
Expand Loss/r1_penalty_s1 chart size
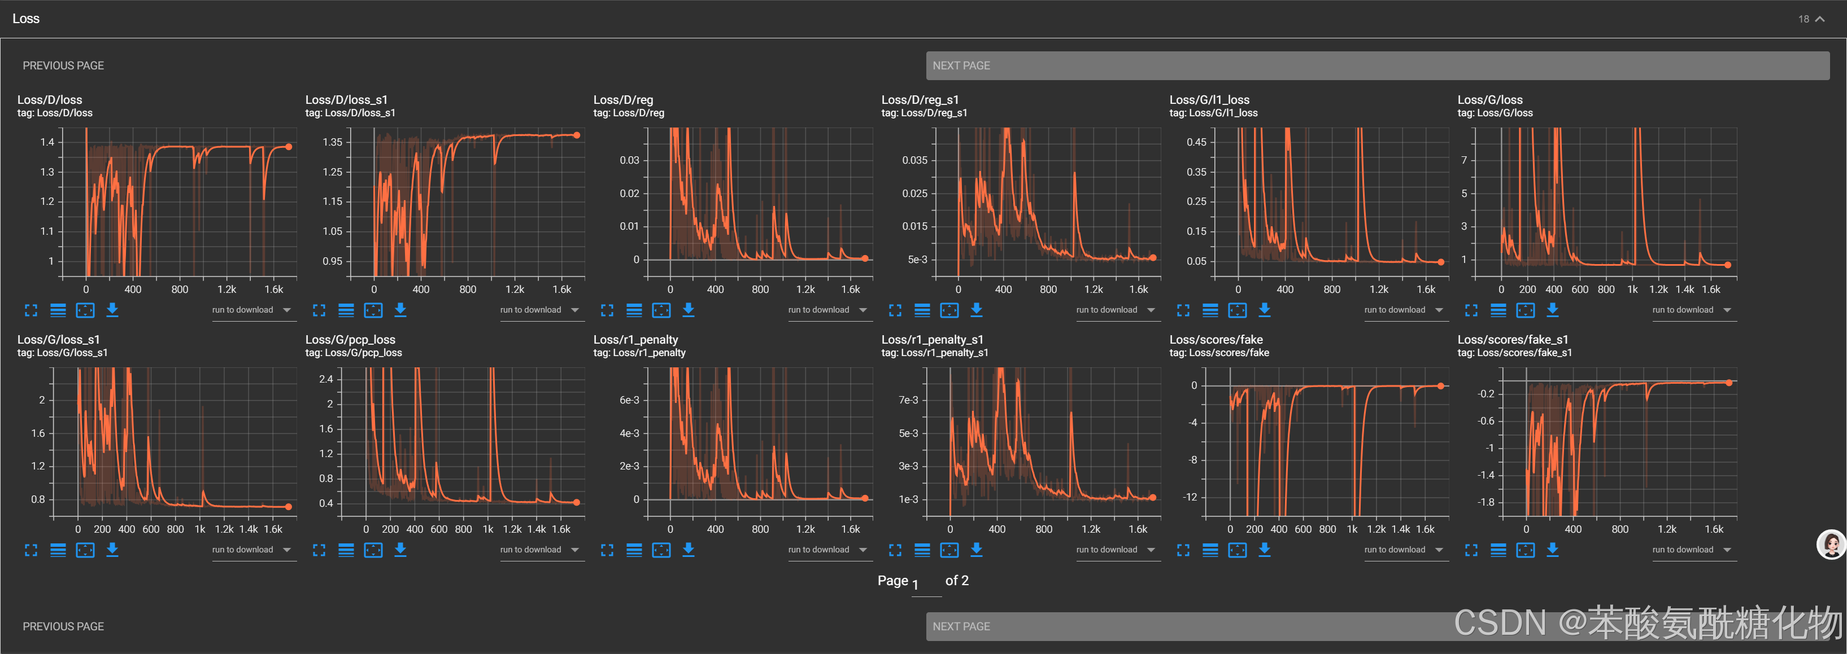pos(895,550)
